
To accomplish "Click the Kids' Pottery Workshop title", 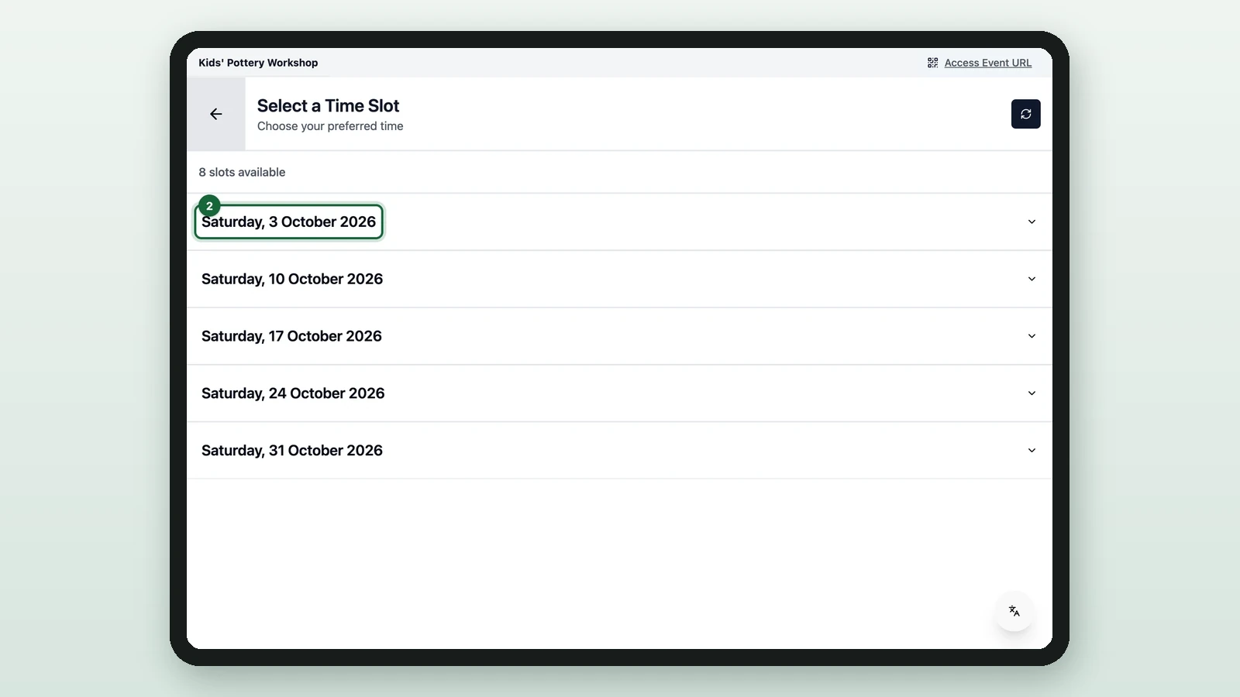I will pyautogui.click(x=258, y=63).
